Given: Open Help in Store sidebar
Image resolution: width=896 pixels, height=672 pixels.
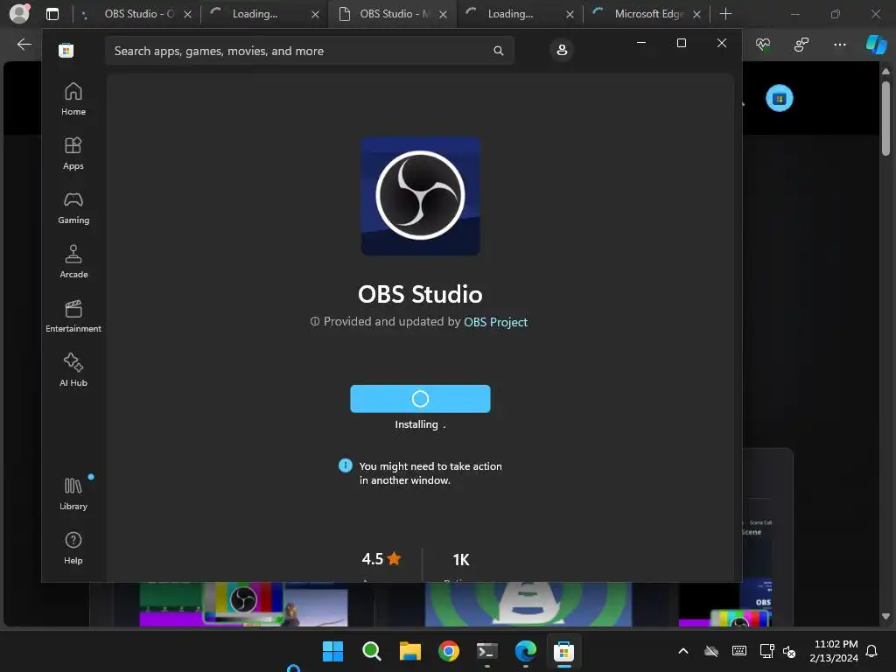Looking at the screenshot, I should point(73,548).
